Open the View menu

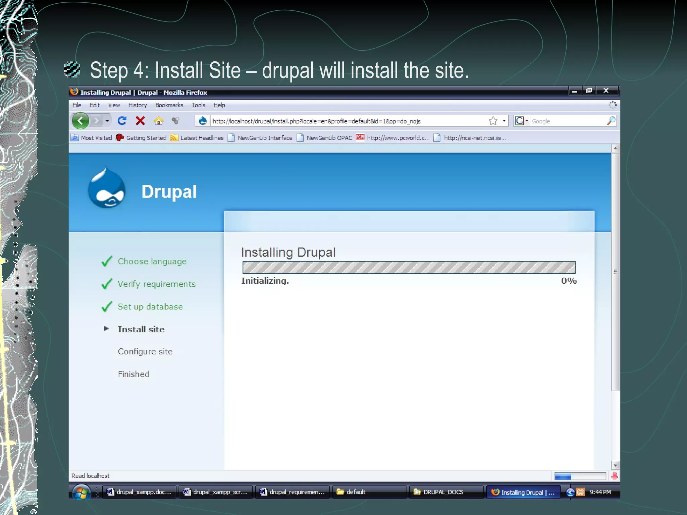click(114, 105)
